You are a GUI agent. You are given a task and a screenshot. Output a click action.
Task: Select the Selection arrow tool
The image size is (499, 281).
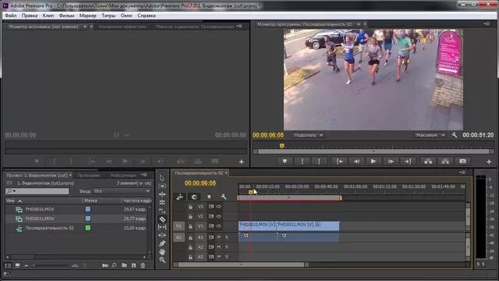(x=162, y=178)
